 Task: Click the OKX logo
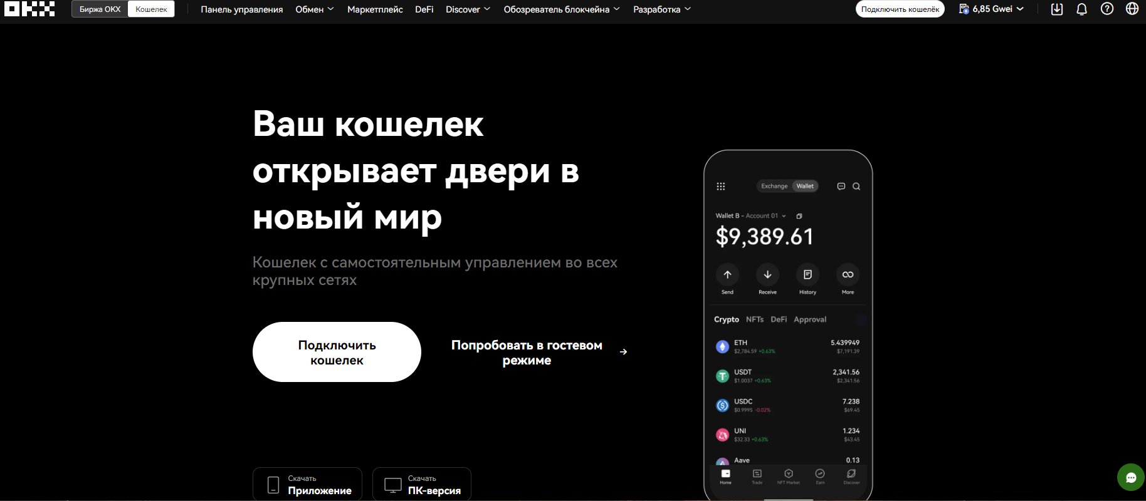[x=29, y=9]
